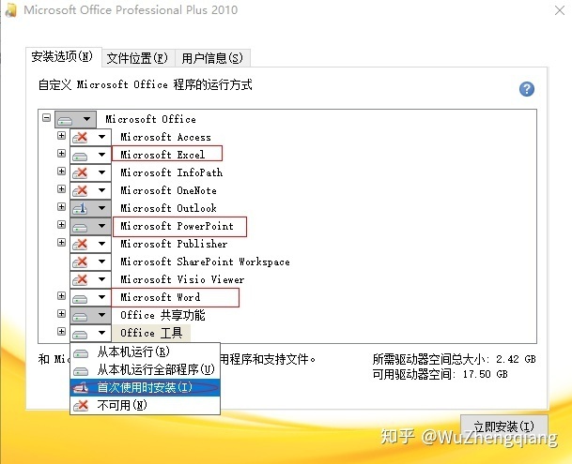Open install state icon for Microsoft Outlook
The image size is (572, 464).
pos(80,208)
